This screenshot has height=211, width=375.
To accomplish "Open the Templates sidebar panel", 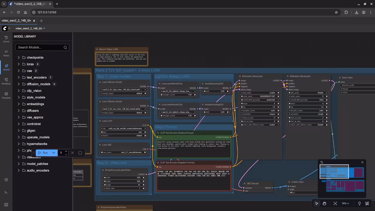I will pos(6,95).
